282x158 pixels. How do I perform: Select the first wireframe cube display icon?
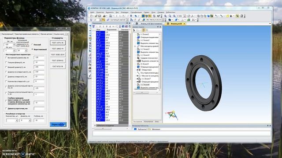[198, 16]
